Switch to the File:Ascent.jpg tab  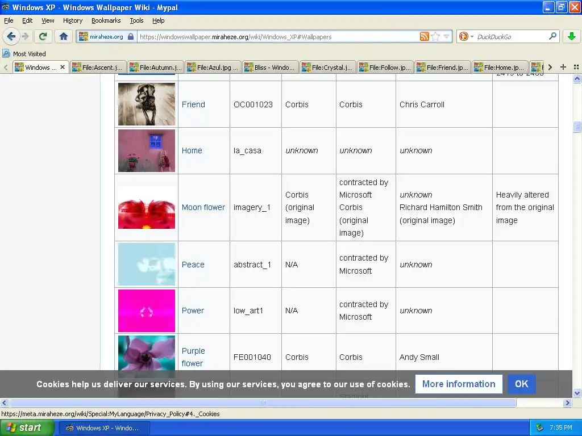[x=98, y=68]
